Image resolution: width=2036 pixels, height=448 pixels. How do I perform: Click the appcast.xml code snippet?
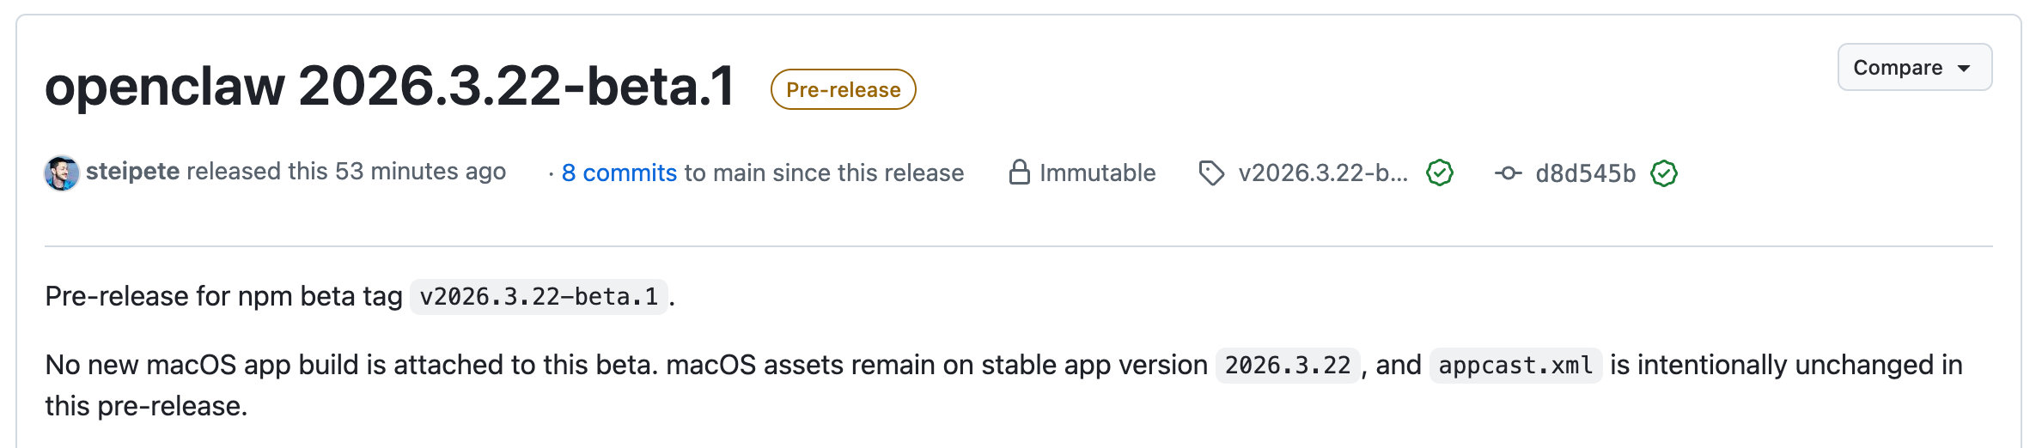click(1515, 366)
